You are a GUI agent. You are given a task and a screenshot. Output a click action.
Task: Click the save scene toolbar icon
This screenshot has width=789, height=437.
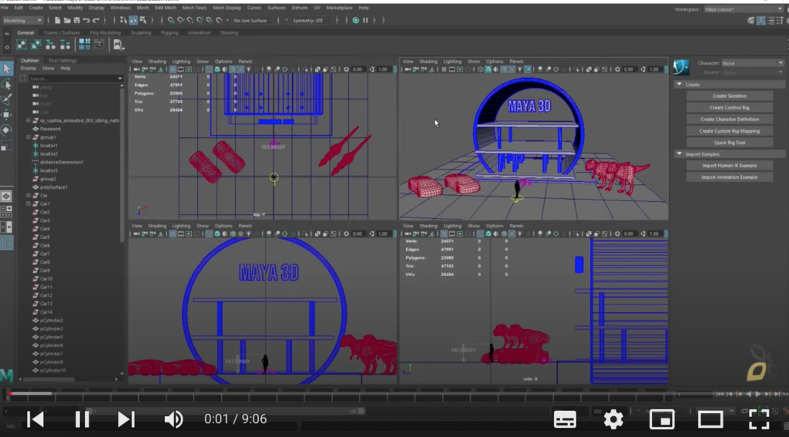tap(76, 20)
